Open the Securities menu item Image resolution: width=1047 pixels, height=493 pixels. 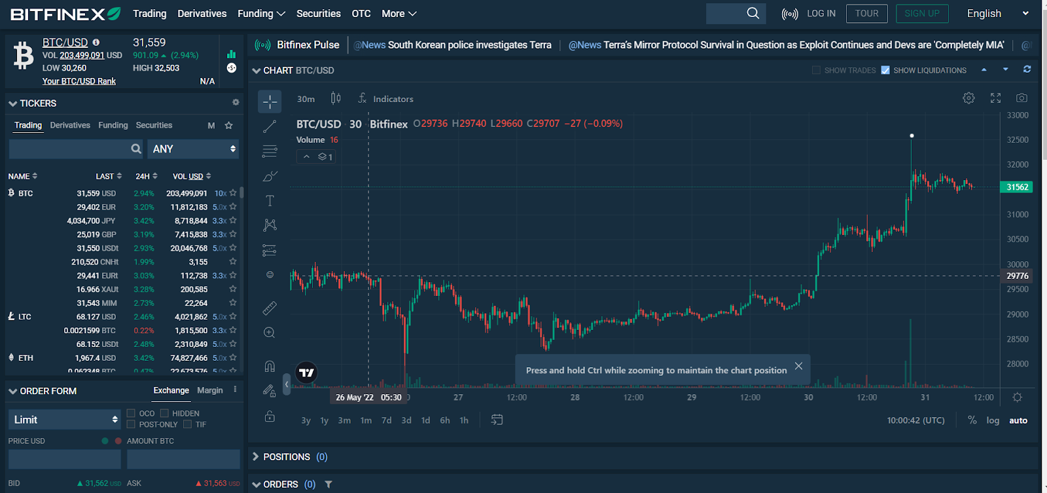319,14
